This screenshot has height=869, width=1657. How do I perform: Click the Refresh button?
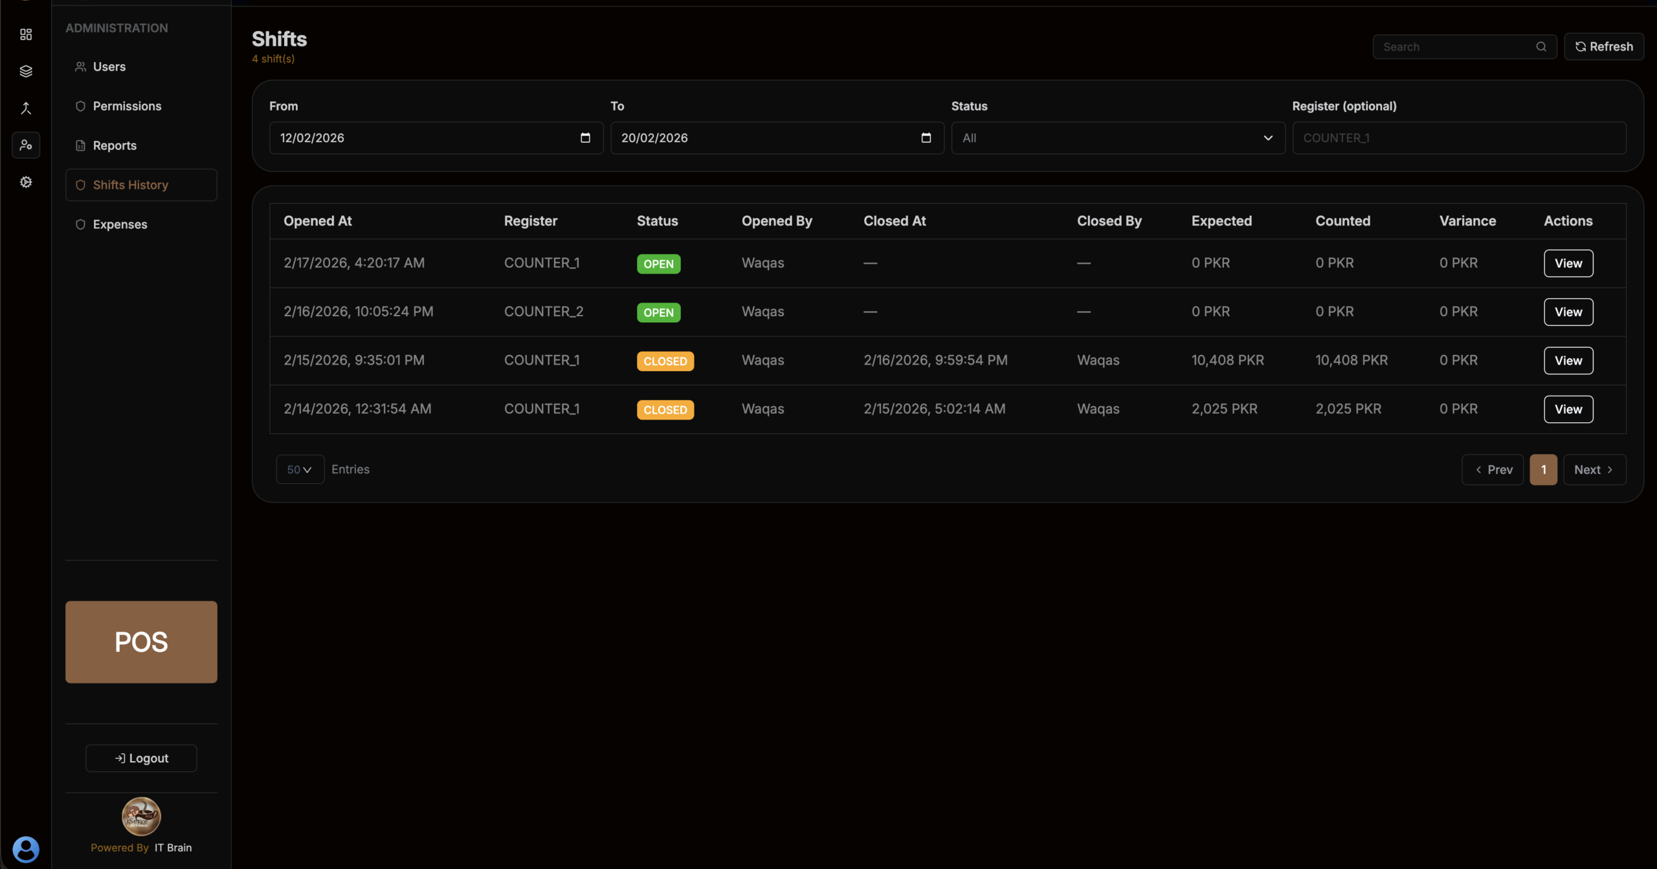(1604, 47)
